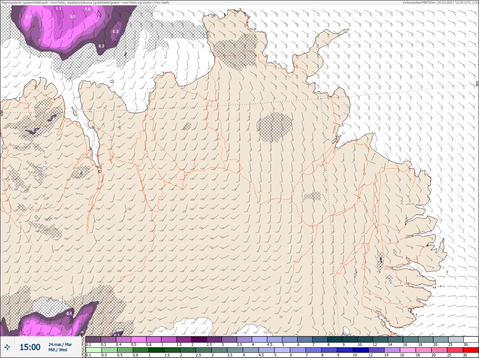Click the 15:00 forecast time label
This screenshot has width=479, height=358.
tap(30, 347)
